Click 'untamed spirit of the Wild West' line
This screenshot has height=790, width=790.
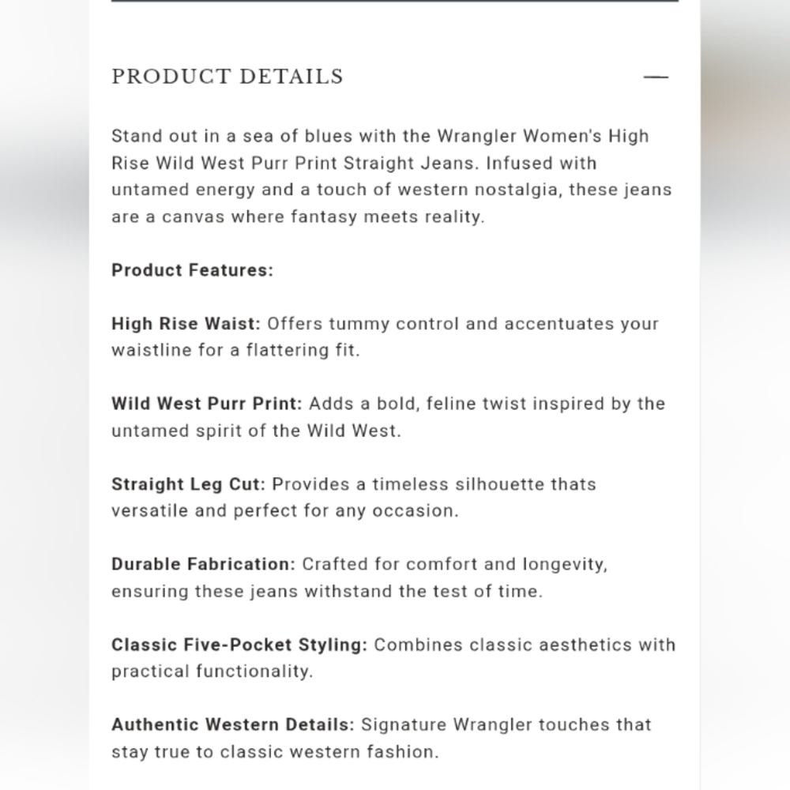[256, 431]
